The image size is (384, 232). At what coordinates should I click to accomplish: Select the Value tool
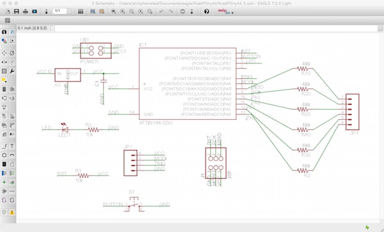(12, 116)
